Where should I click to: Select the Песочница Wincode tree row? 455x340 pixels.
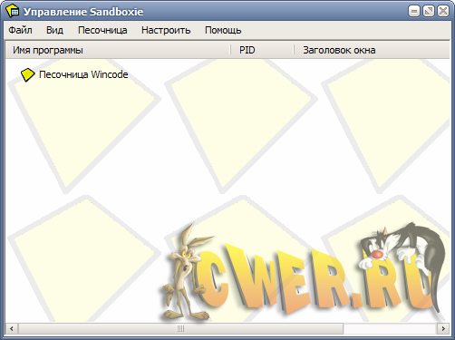point(74,74)
